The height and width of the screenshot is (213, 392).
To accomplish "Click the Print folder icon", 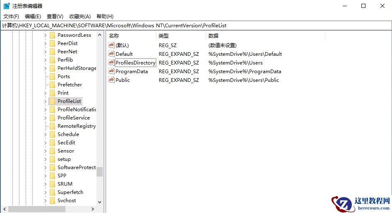I will [52, 93].
